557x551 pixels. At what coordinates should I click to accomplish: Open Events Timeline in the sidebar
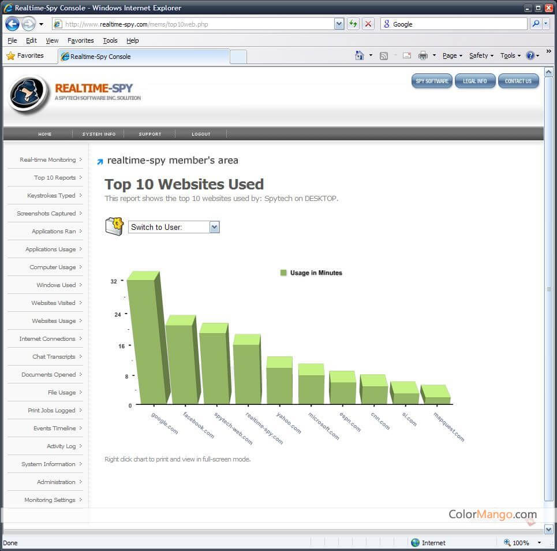[54, 428]
